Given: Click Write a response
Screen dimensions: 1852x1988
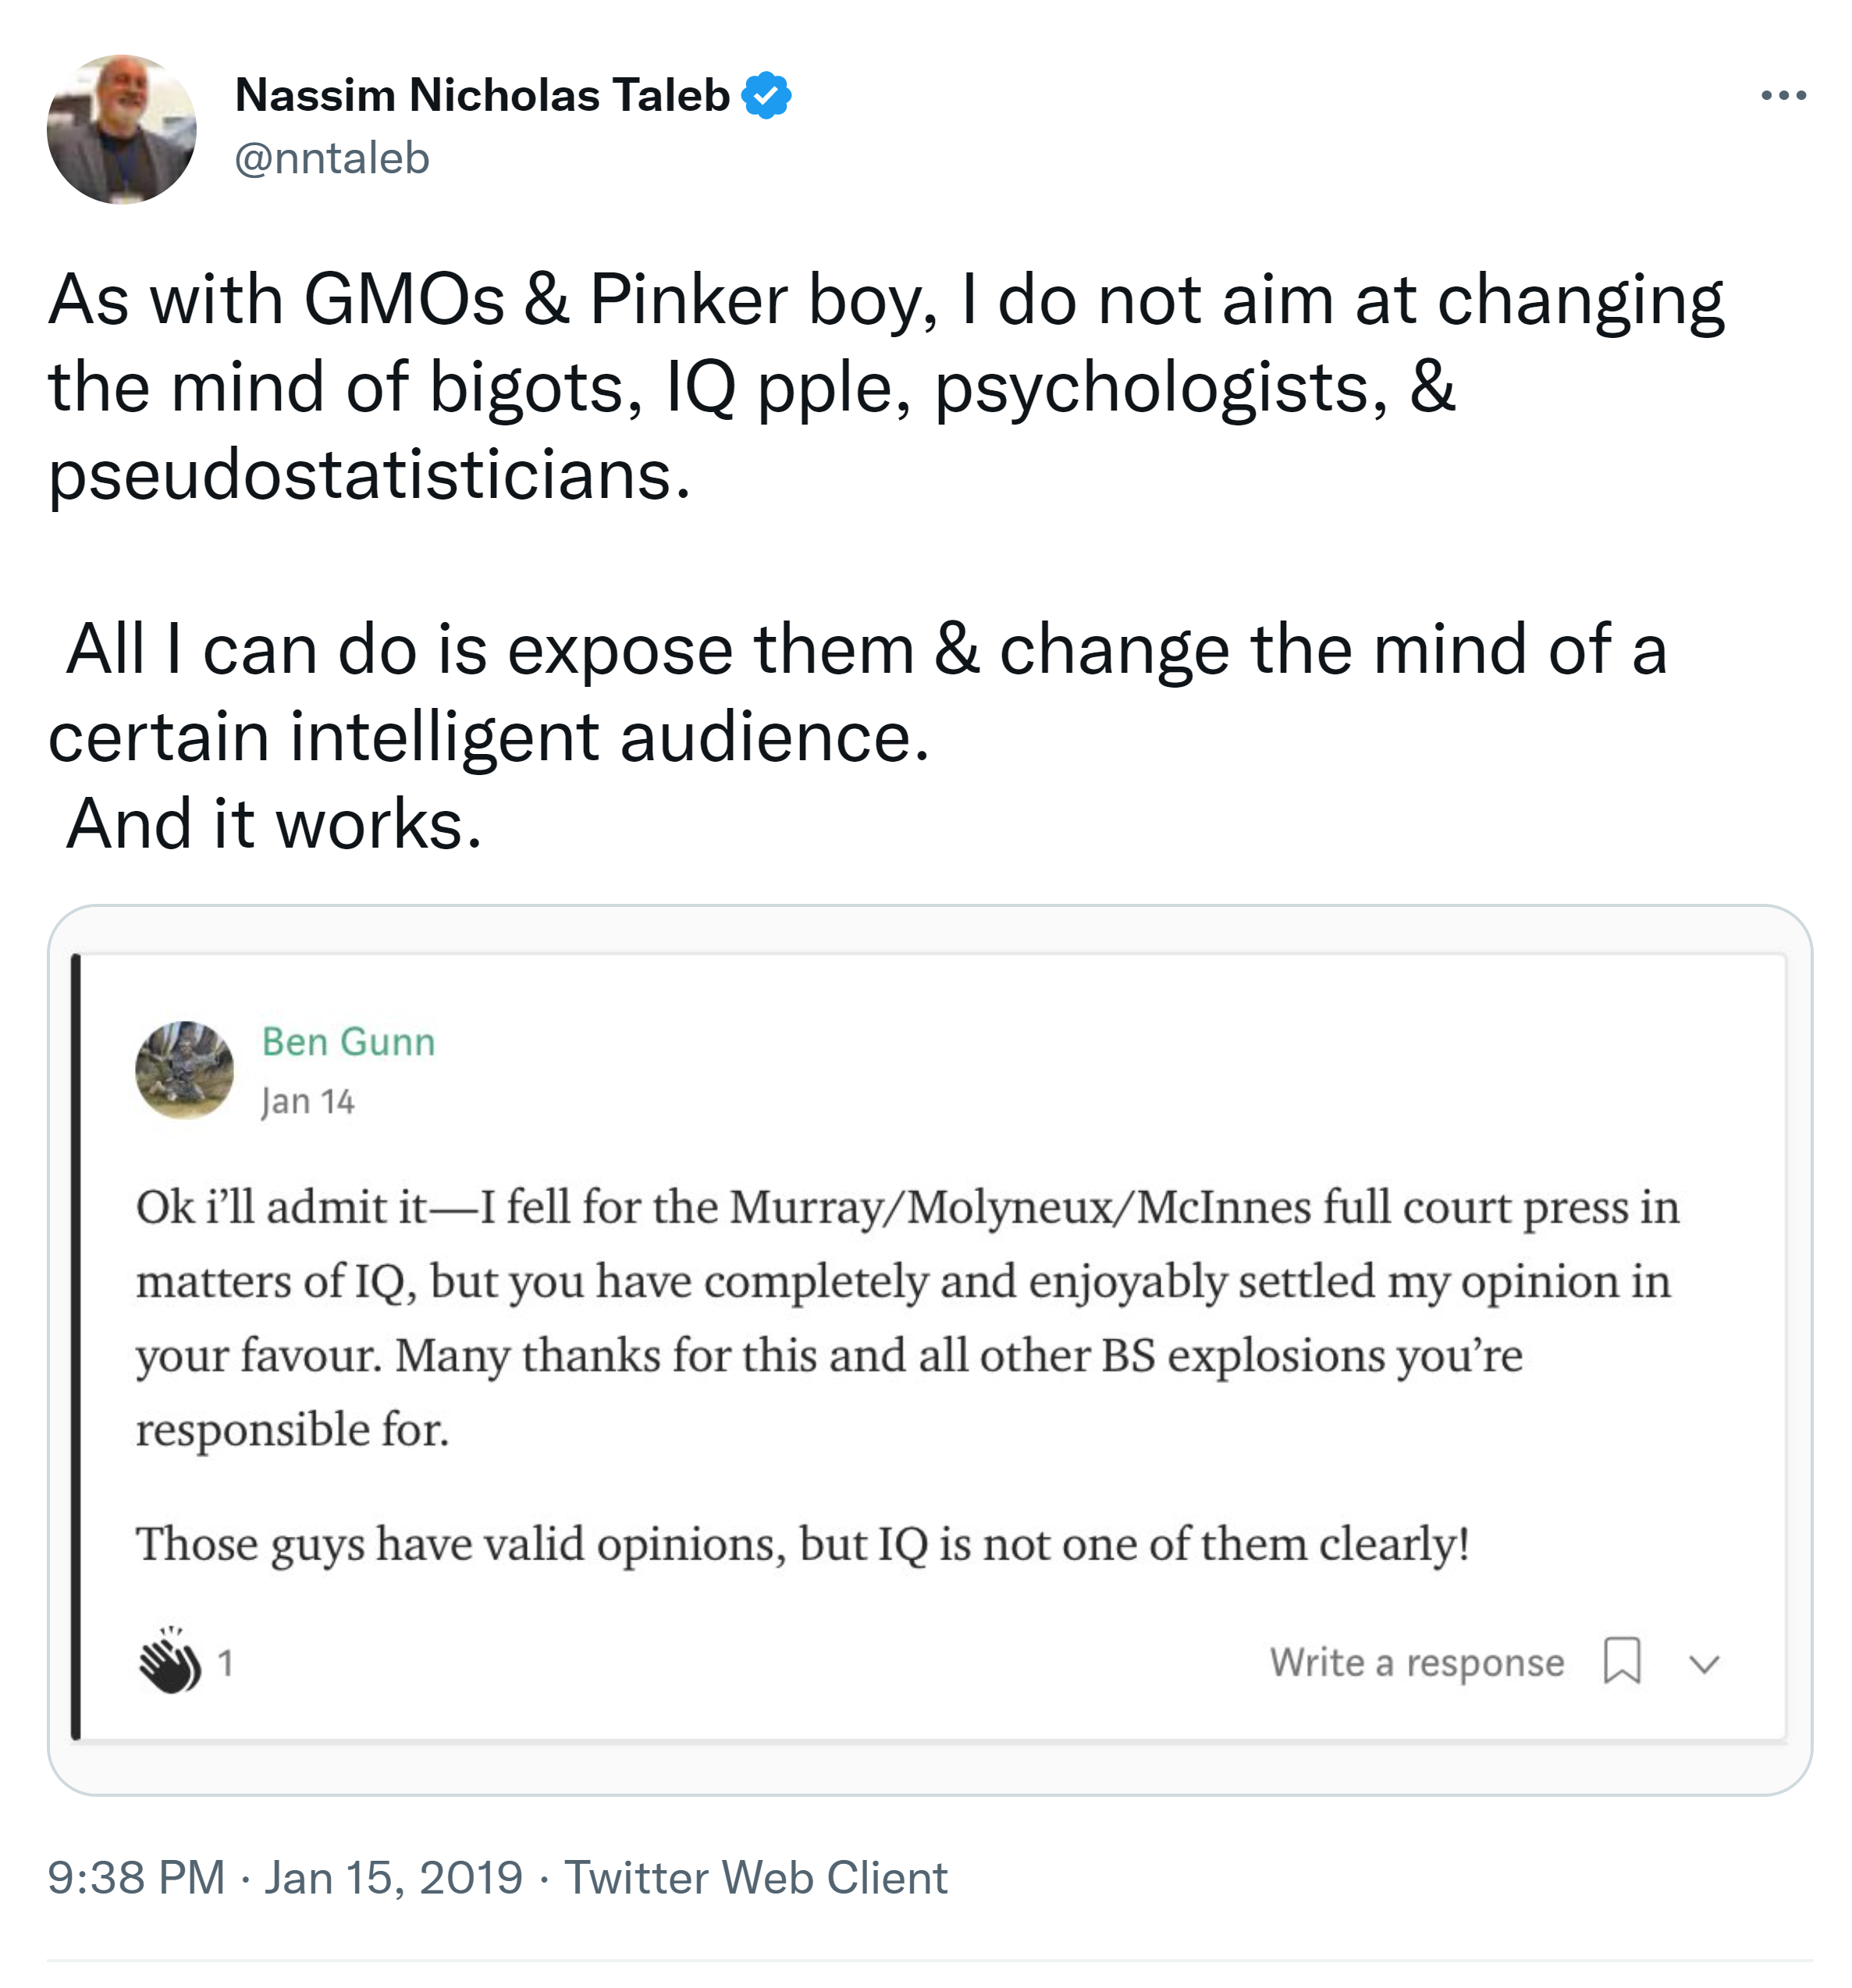Looking at the screenshot, I should click(1416, 1662).
